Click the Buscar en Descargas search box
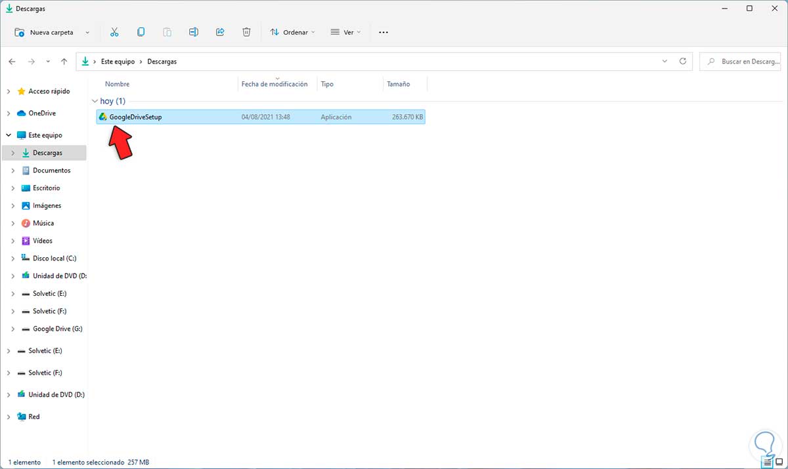The image size is (788, 469). [x=740, y=62]
